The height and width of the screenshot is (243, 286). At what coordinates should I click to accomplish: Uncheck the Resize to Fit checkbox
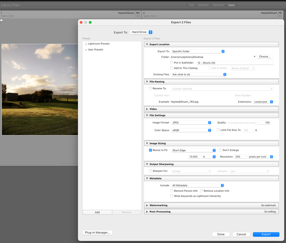pyautogui.click(x=151, y=150)
